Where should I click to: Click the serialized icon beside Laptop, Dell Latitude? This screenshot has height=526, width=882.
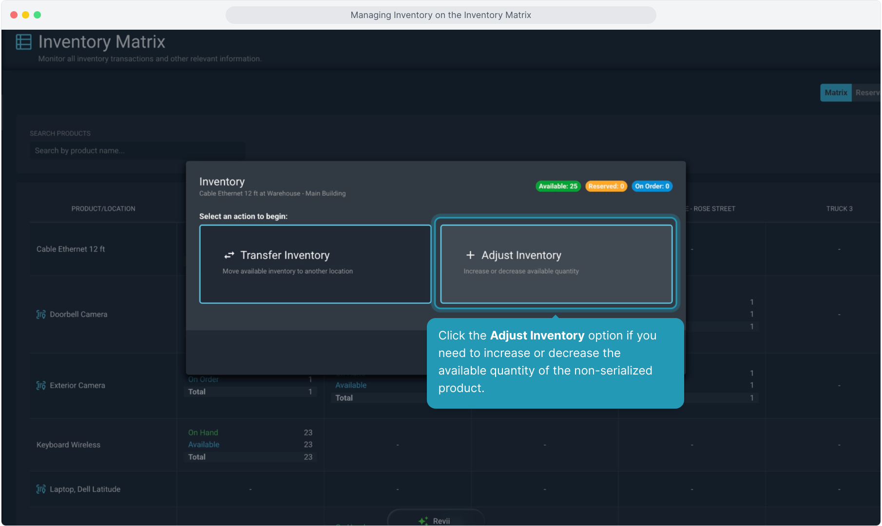(41, 489)
